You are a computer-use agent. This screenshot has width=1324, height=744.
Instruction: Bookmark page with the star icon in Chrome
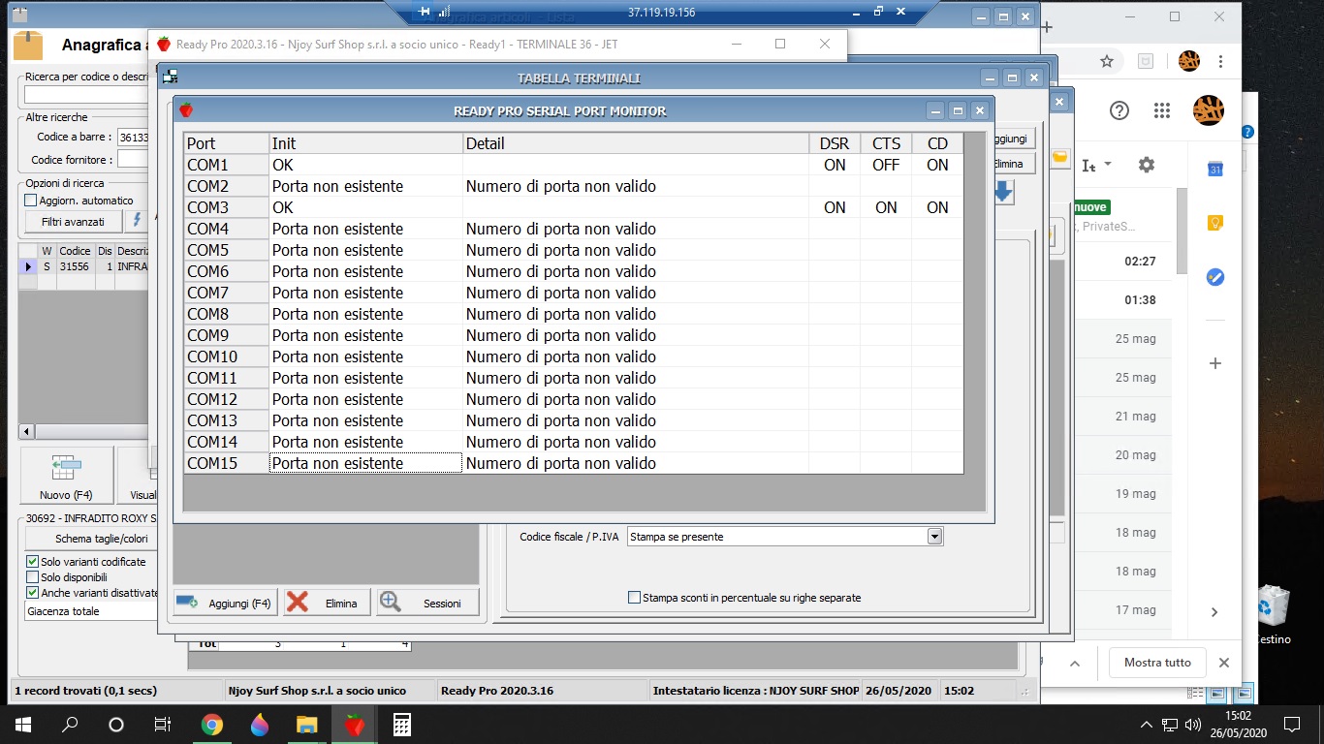point(1106,61)
